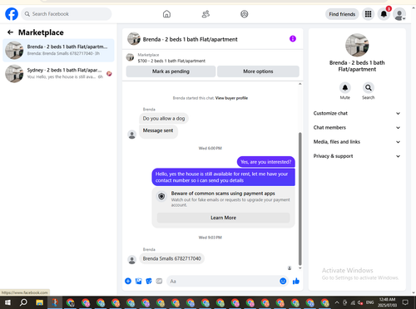Choose a sticker icon

point(149,281)
